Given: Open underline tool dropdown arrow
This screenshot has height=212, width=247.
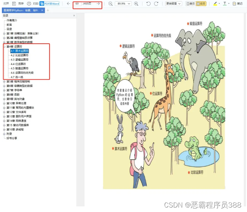Looking at the screenshot, I should point(229,3).
